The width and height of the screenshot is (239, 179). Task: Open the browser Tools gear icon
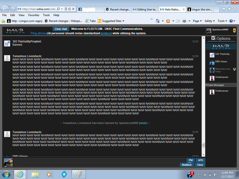[x=235, y=9]
